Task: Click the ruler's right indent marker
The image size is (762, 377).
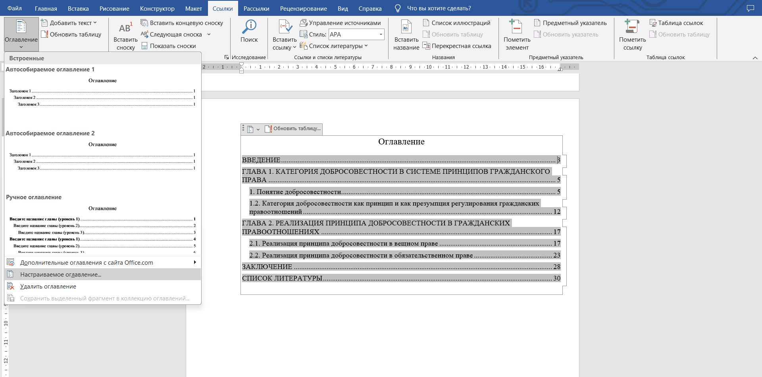Action: tap(560, 69)
